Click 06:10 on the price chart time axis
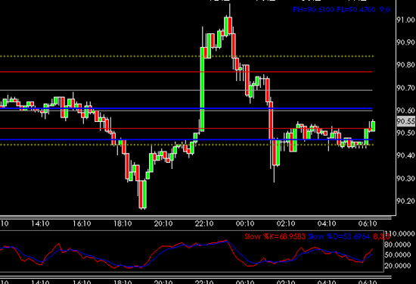Screen dimensions: 416x284 click(368, 223)
